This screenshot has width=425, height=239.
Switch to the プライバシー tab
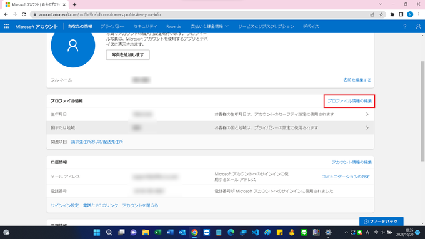tap(112, 26)
